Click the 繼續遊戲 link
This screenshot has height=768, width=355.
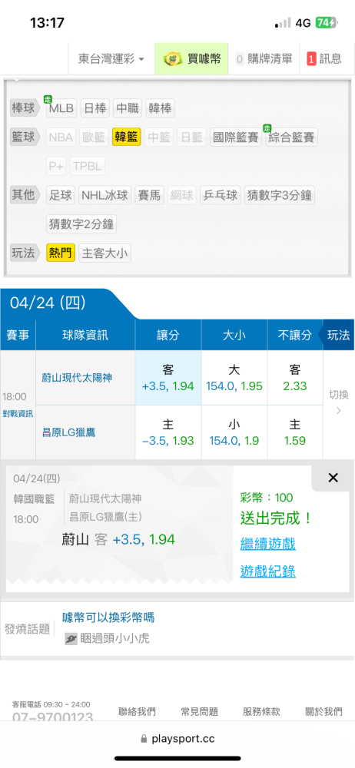click(267, 544)
